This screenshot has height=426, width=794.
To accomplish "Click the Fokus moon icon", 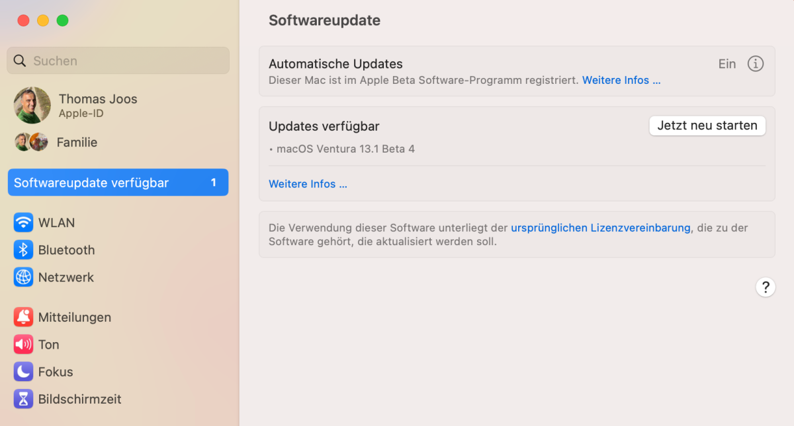I will coord(23,372).
